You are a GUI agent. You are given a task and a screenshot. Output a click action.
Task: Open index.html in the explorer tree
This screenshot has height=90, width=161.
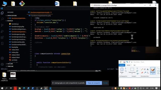pos(15,50)
